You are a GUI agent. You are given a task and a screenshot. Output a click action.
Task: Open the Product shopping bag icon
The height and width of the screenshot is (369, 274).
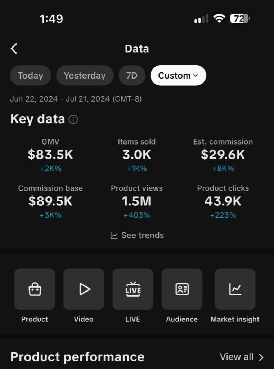point(35,289)
